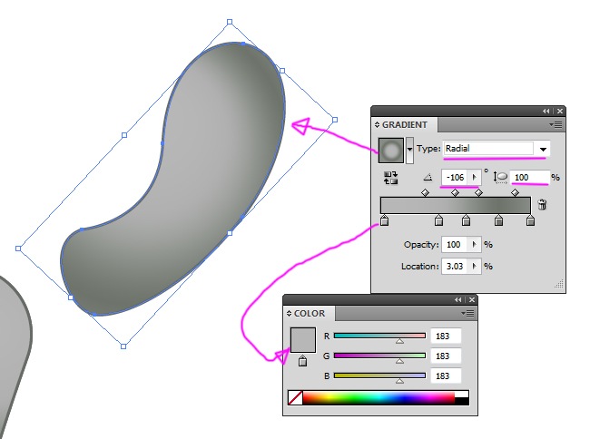
Task: Click the aspect ratio icon in the Gradient panel
Action: 500,178
